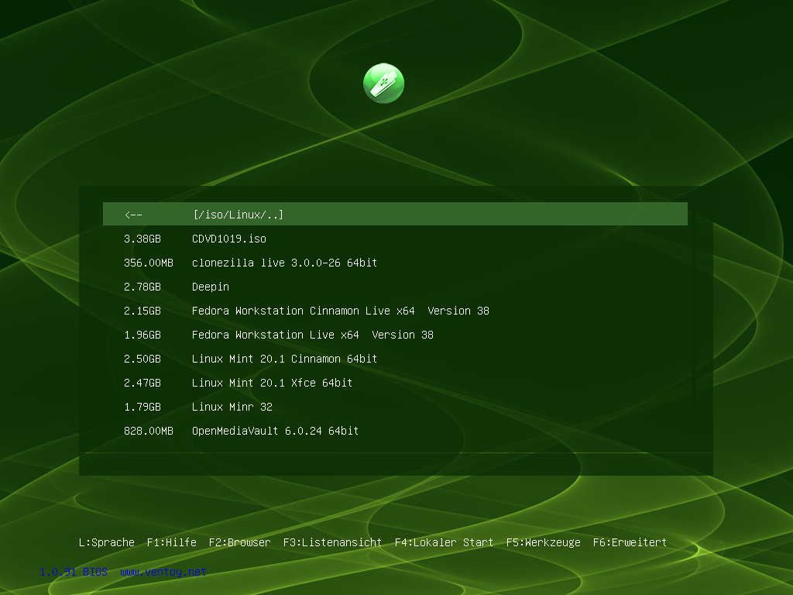Pick OpenMediaVault 6.0.24 64bit
The height and width of the screenshot is (595, 793).
(x=395, y=431)
